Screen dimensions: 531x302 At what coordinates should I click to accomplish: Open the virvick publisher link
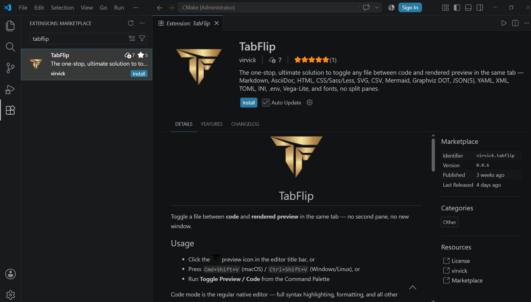click(247, 60)
